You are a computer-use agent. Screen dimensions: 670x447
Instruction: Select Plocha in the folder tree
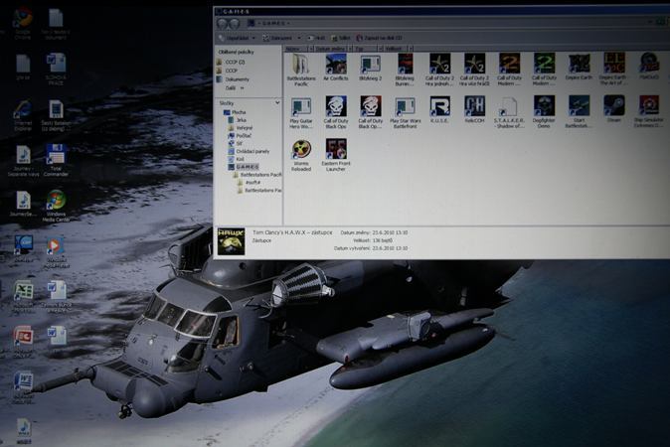tap(235, 112)
